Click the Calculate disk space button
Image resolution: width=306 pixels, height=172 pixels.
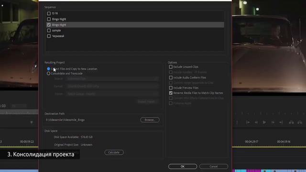pyautogui.click(x=114, y=152)
